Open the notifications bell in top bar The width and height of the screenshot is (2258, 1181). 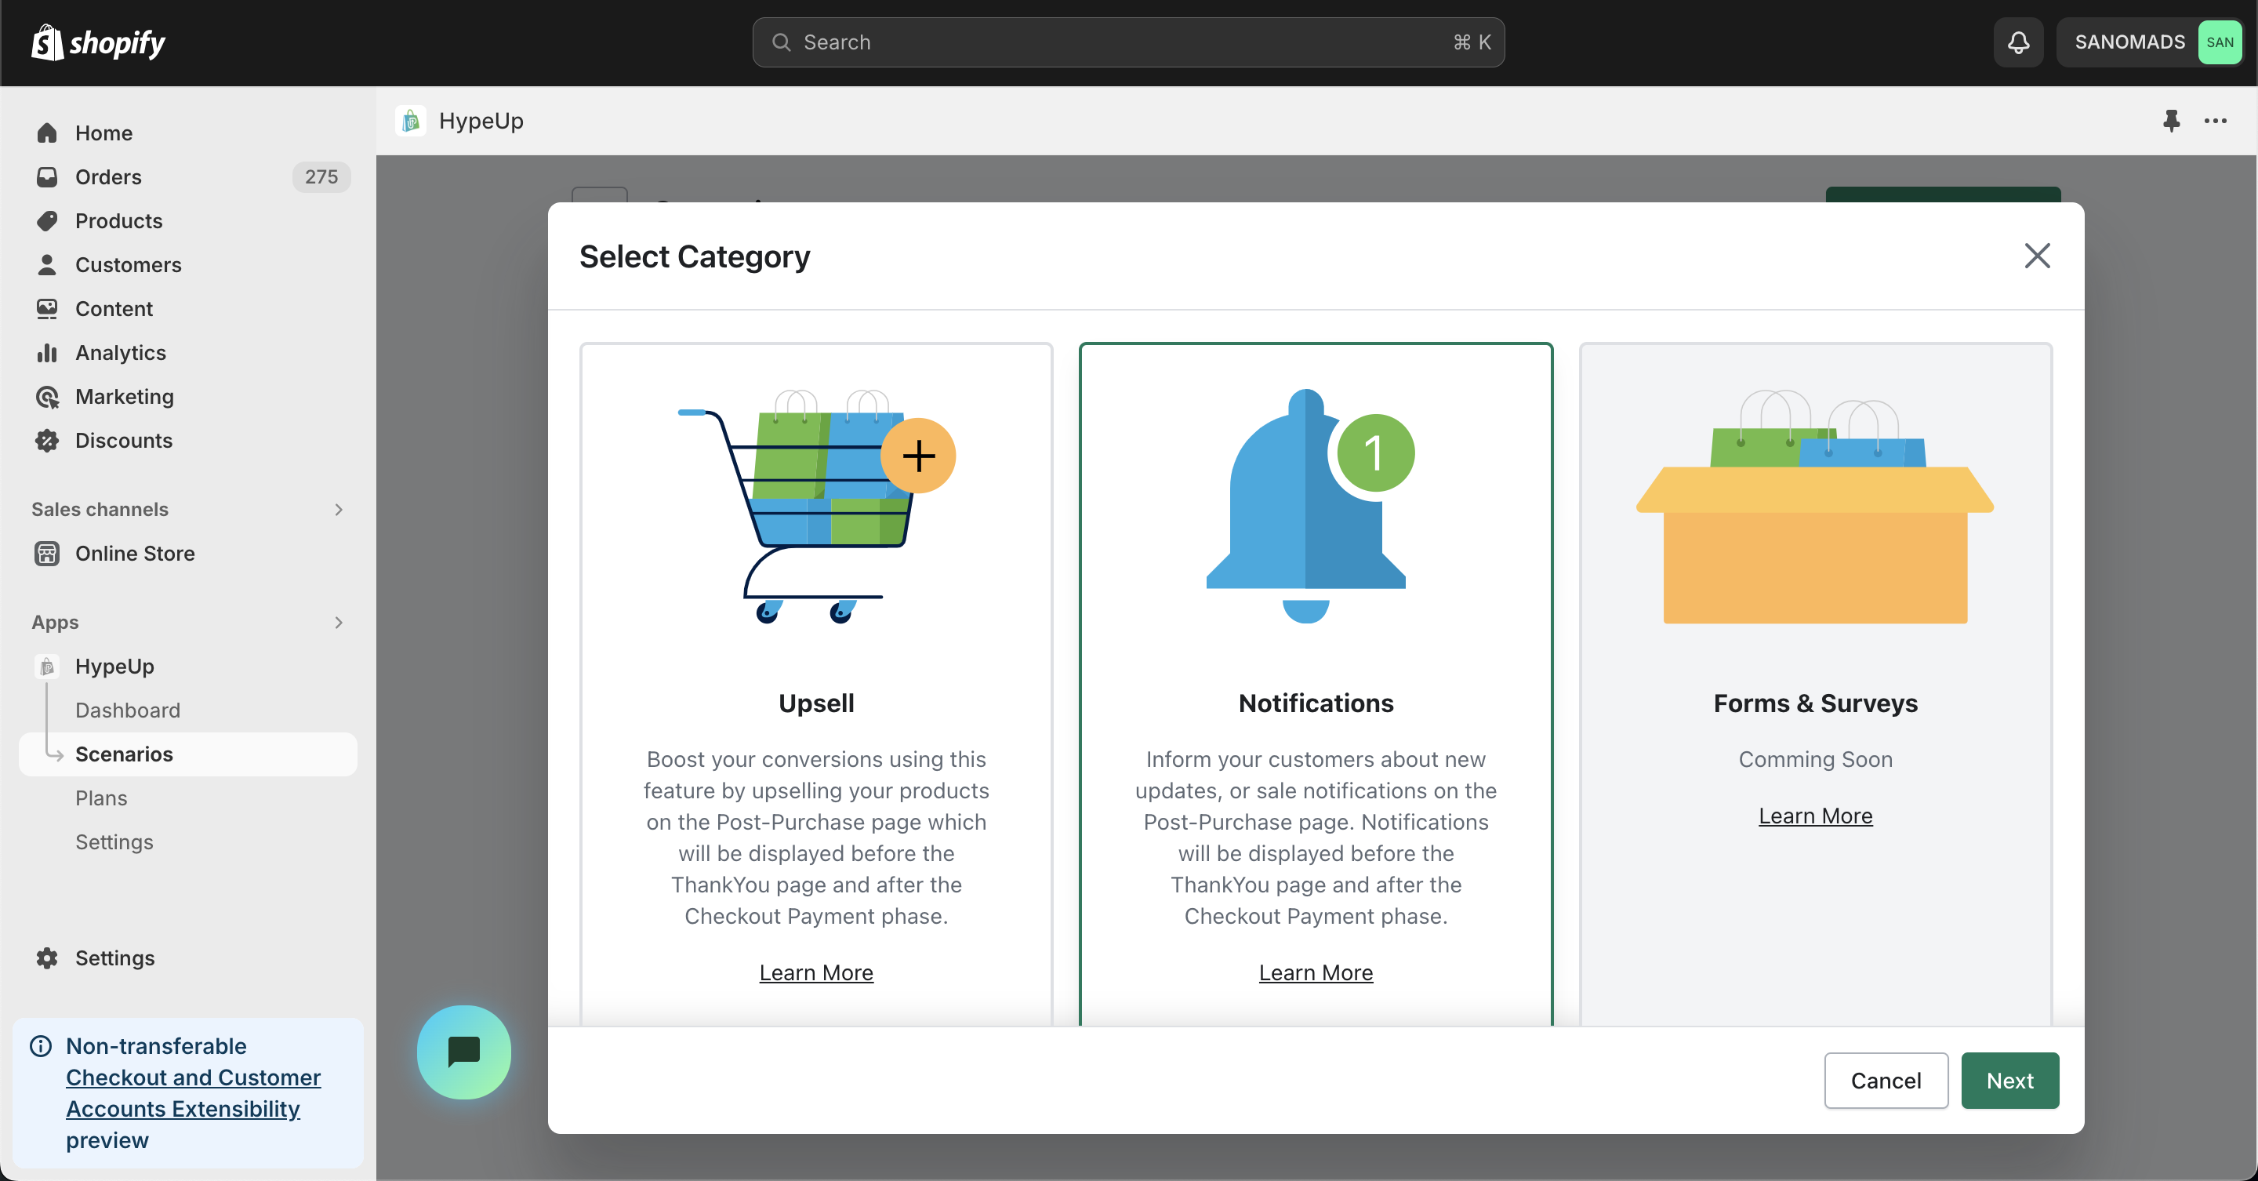click(x=2018, y=42)
